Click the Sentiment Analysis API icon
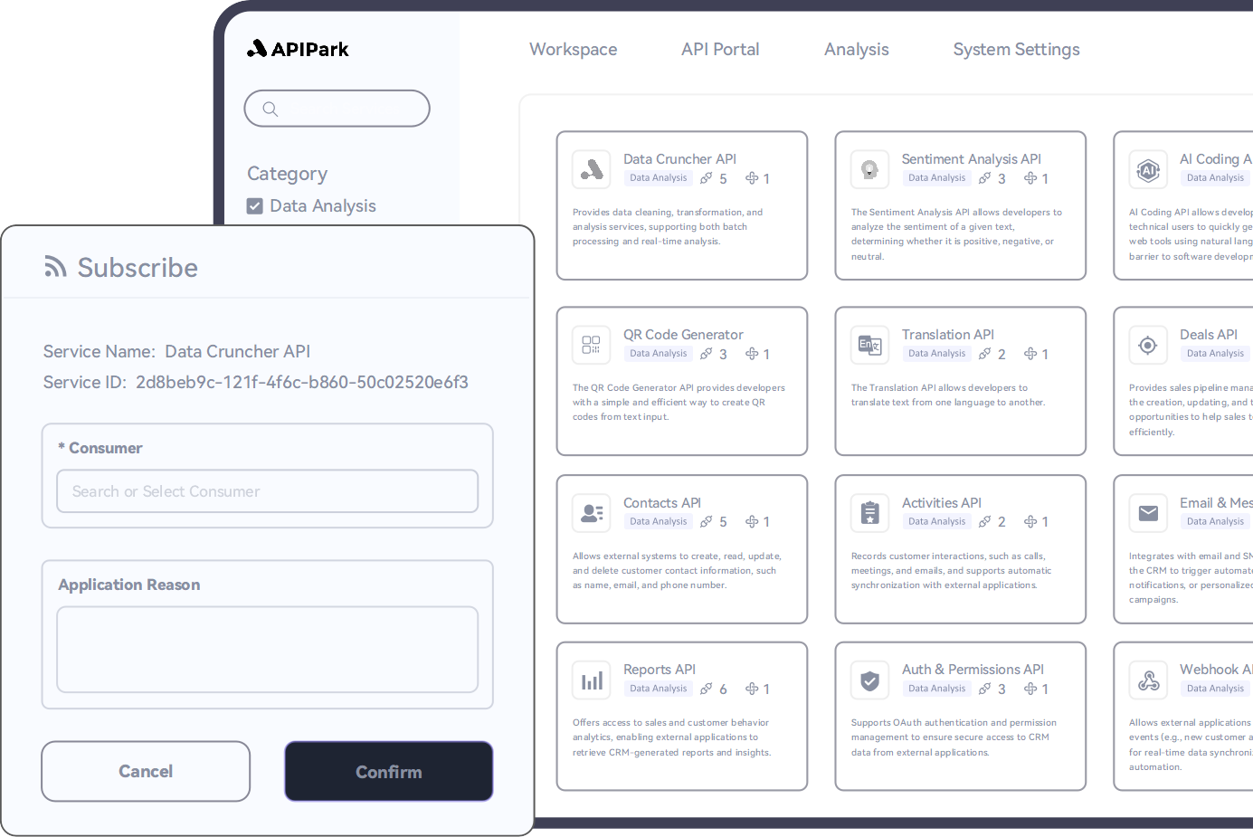 [x=869, y=169]
